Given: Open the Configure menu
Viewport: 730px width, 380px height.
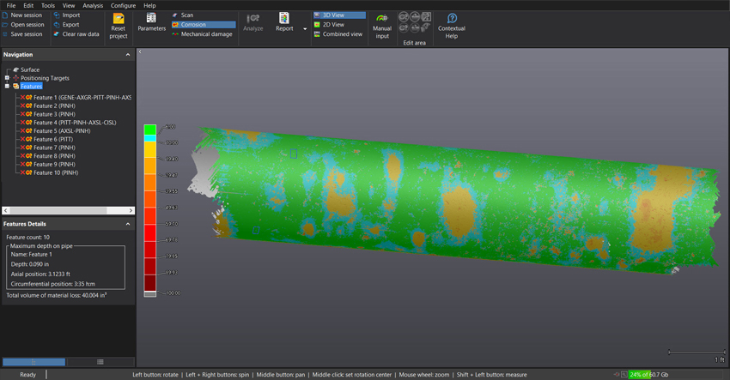Looking at the screenshot, I should (x=123, y=5).
